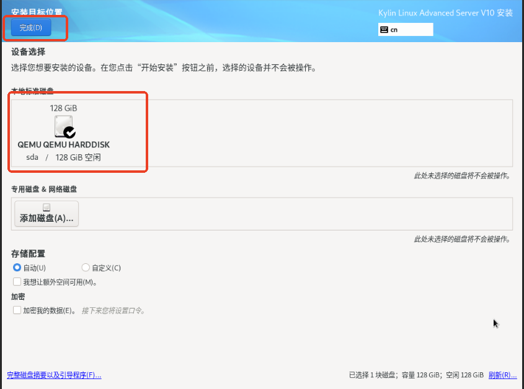
Task: Click the 接下来您将设置口令 hint text
Action: (x=113, y=310)
